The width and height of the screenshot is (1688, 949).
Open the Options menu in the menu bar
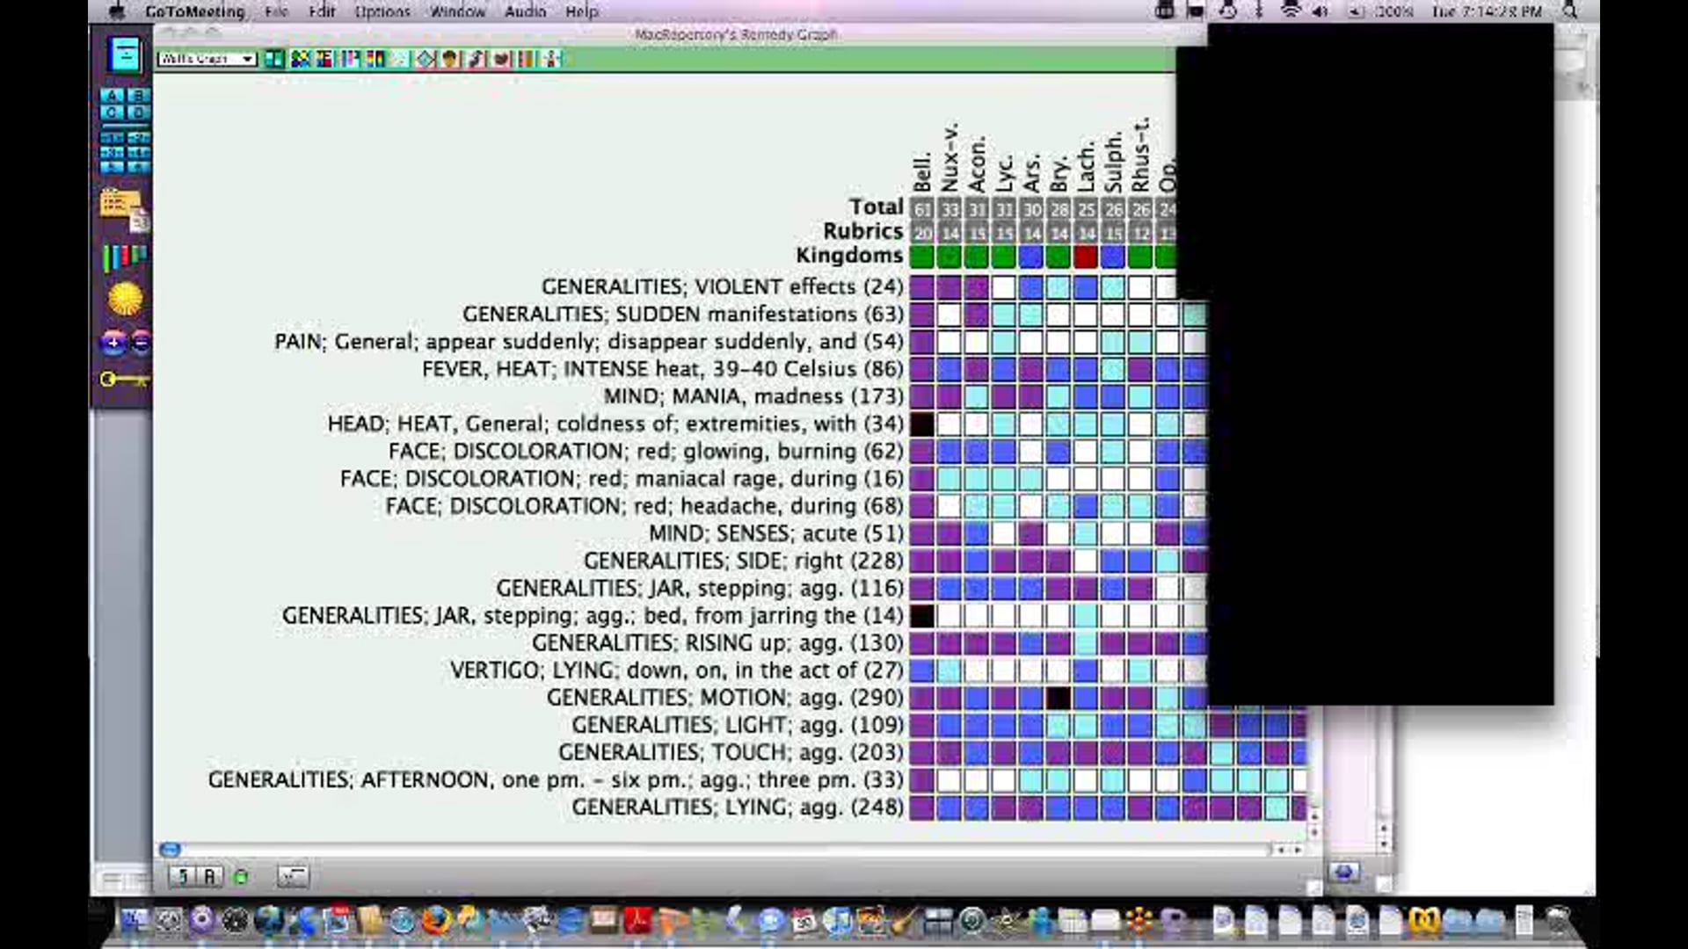(x=383, y=11)
